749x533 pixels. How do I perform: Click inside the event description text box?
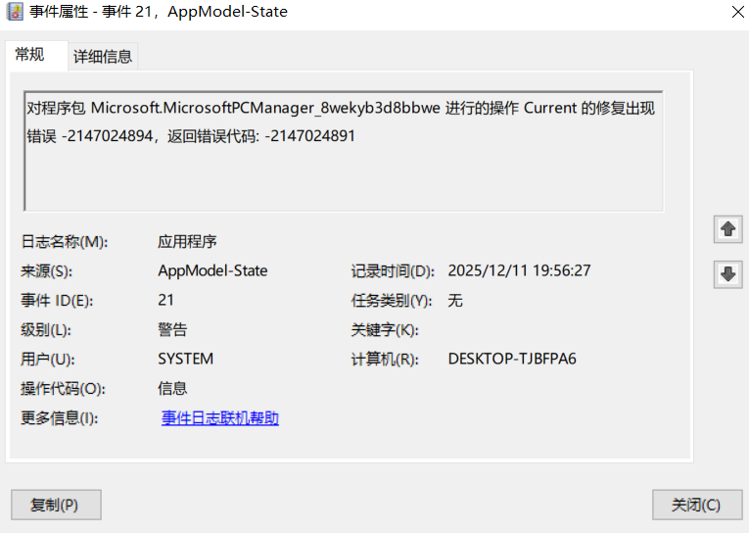[x=344, y=151]
